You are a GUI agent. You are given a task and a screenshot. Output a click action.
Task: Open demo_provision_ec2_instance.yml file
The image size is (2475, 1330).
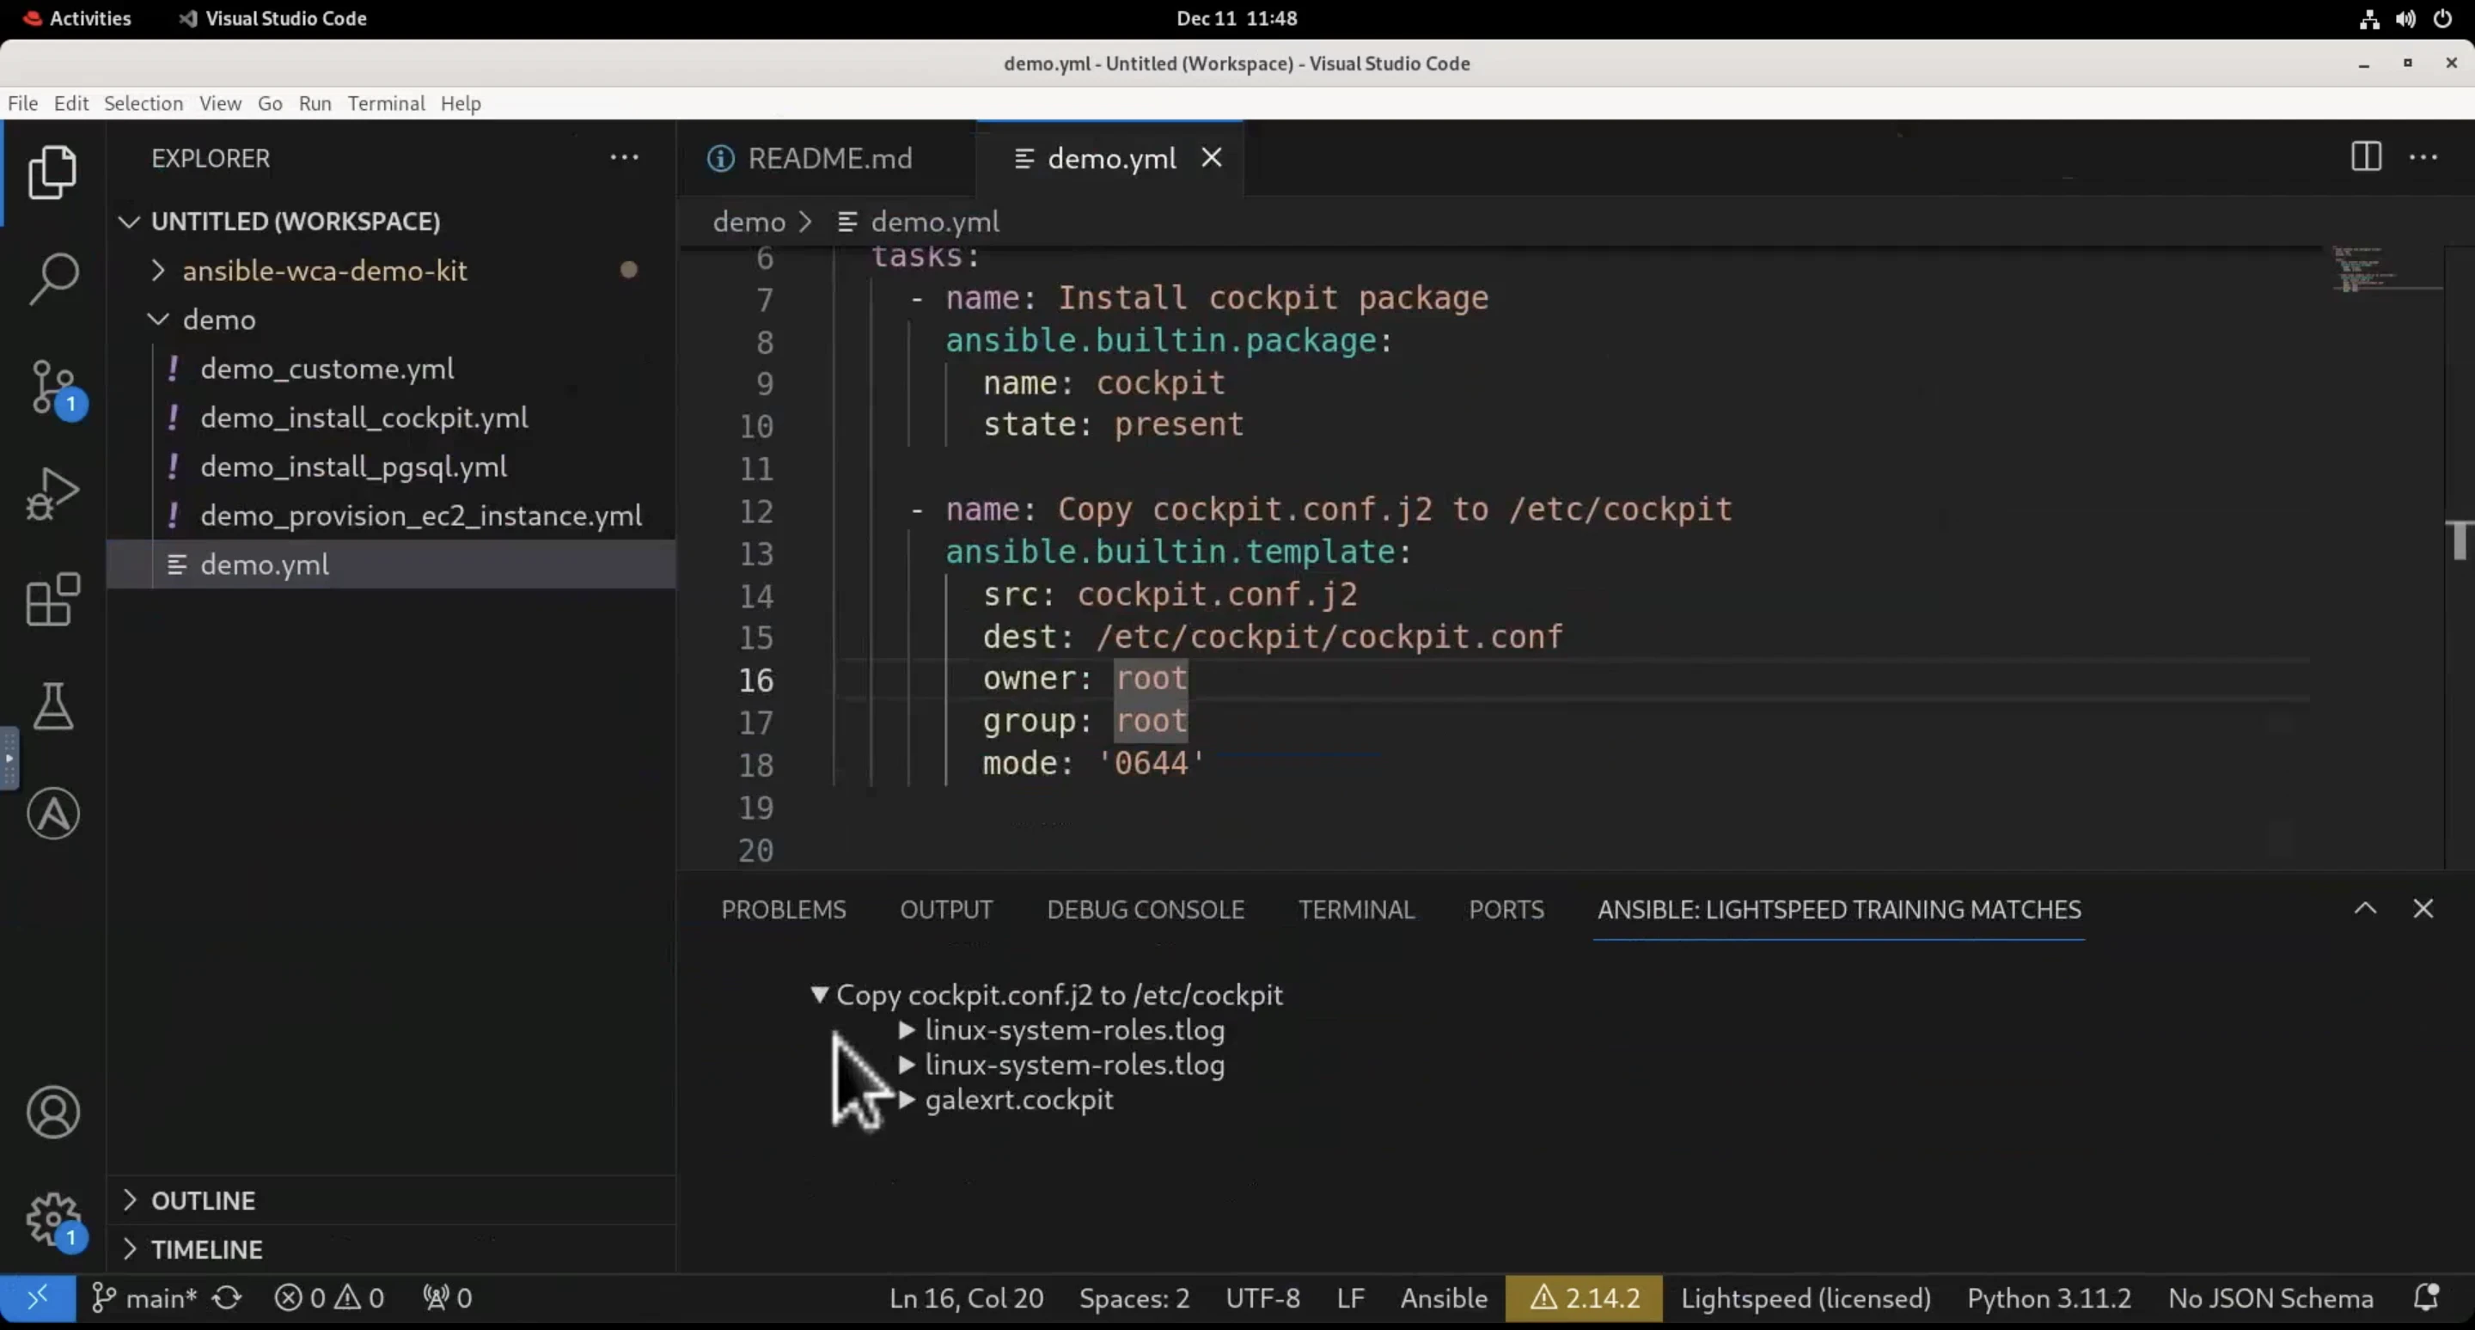point(391,516)
